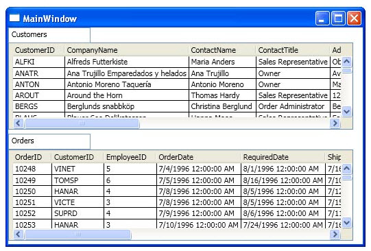Click the Customers grid scroll-up arrow
The image size is (371, 251).
(346, 62)
